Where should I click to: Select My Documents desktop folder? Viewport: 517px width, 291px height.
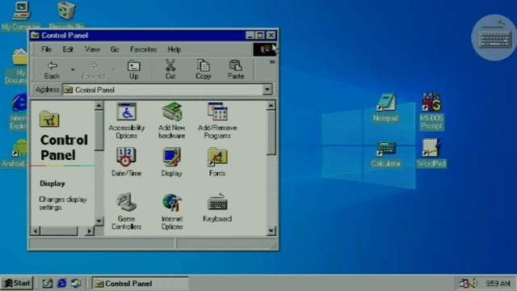pyautogui.click(x=16, y=66)
